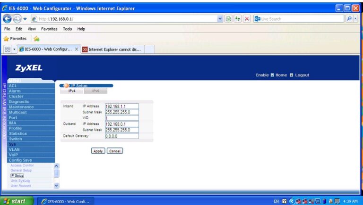Select VLAN in the left menu

click(x=31, y=149)
